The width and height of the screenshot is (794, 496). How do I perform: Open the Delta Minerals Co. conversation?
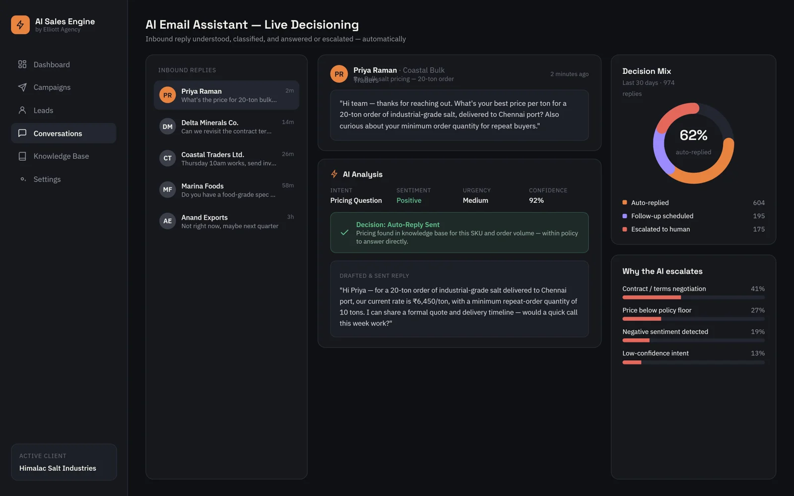[x=226, y=126]
